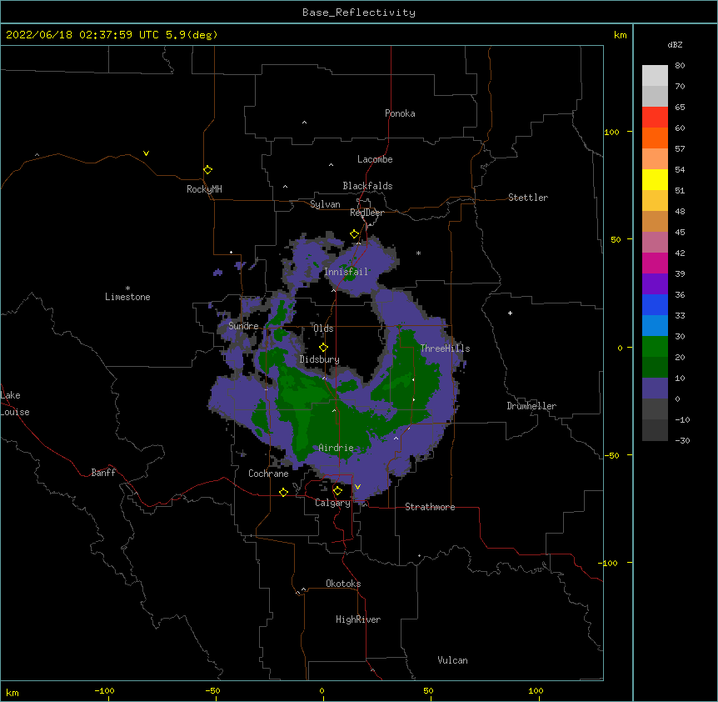Click the Okotoks town label
Screen dimensions: 718x702
tap(343, 584)
